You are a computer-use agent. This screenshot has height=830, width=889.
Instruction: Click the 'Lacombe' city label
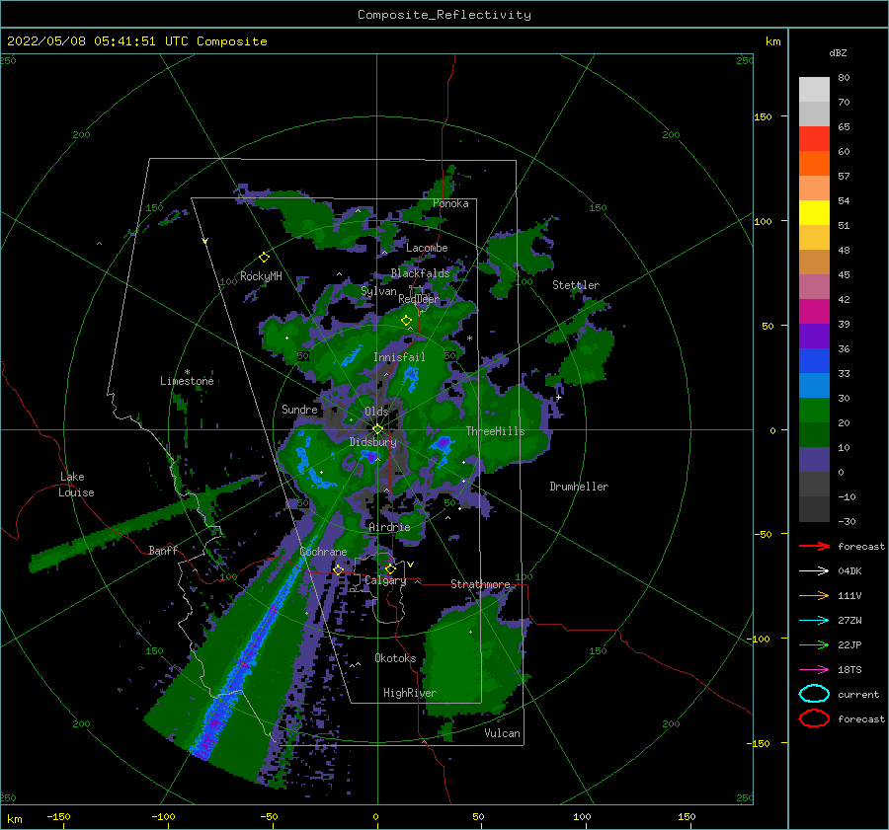pos(427,248)
